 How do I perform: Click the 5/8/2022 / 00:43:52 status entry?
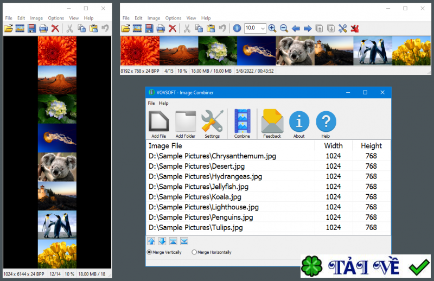tap(254, 71)
